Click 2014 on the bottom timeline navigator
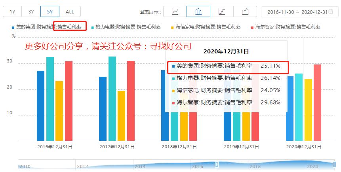 point(140,166)
